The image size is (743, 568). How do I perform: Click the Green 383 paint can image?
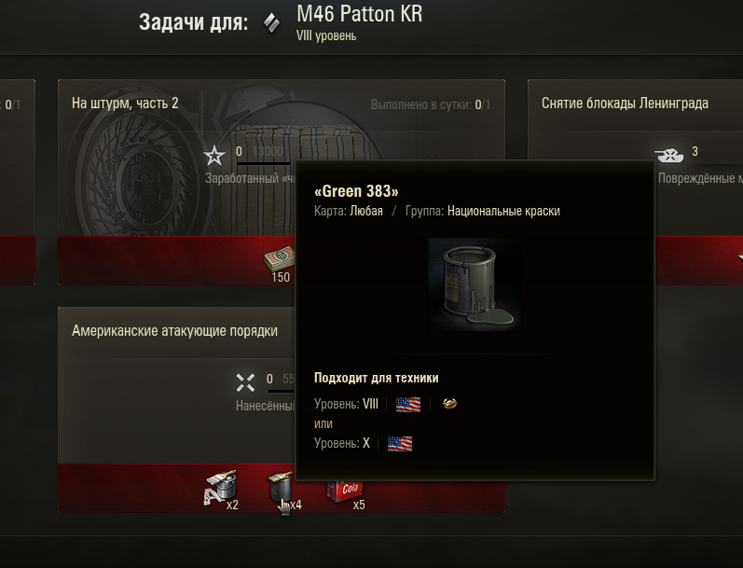pos(475,284)
